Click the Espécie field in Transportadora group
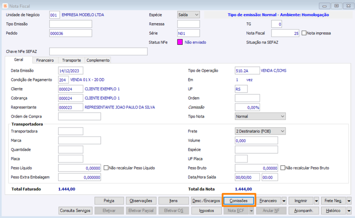 (256, 149)
